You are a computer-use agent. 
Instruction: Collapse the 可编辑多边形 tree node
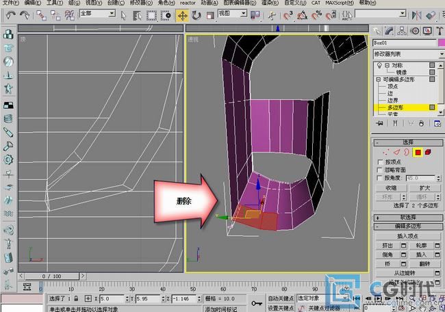379,79
